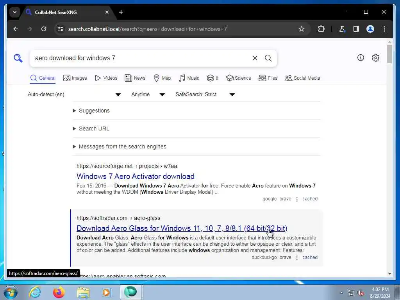Viewport: 400px width, 300px height.
Task: Click the scrollbar down arrow
Action: (x=389, y=274)
